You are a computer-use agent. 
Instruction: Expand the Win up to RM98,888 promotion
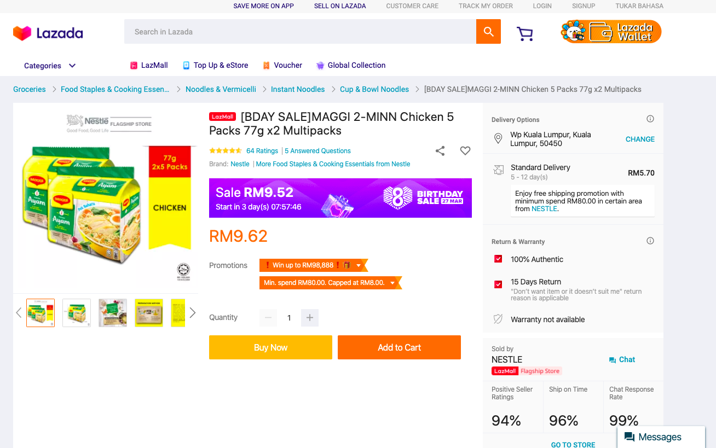pos(359,265)
